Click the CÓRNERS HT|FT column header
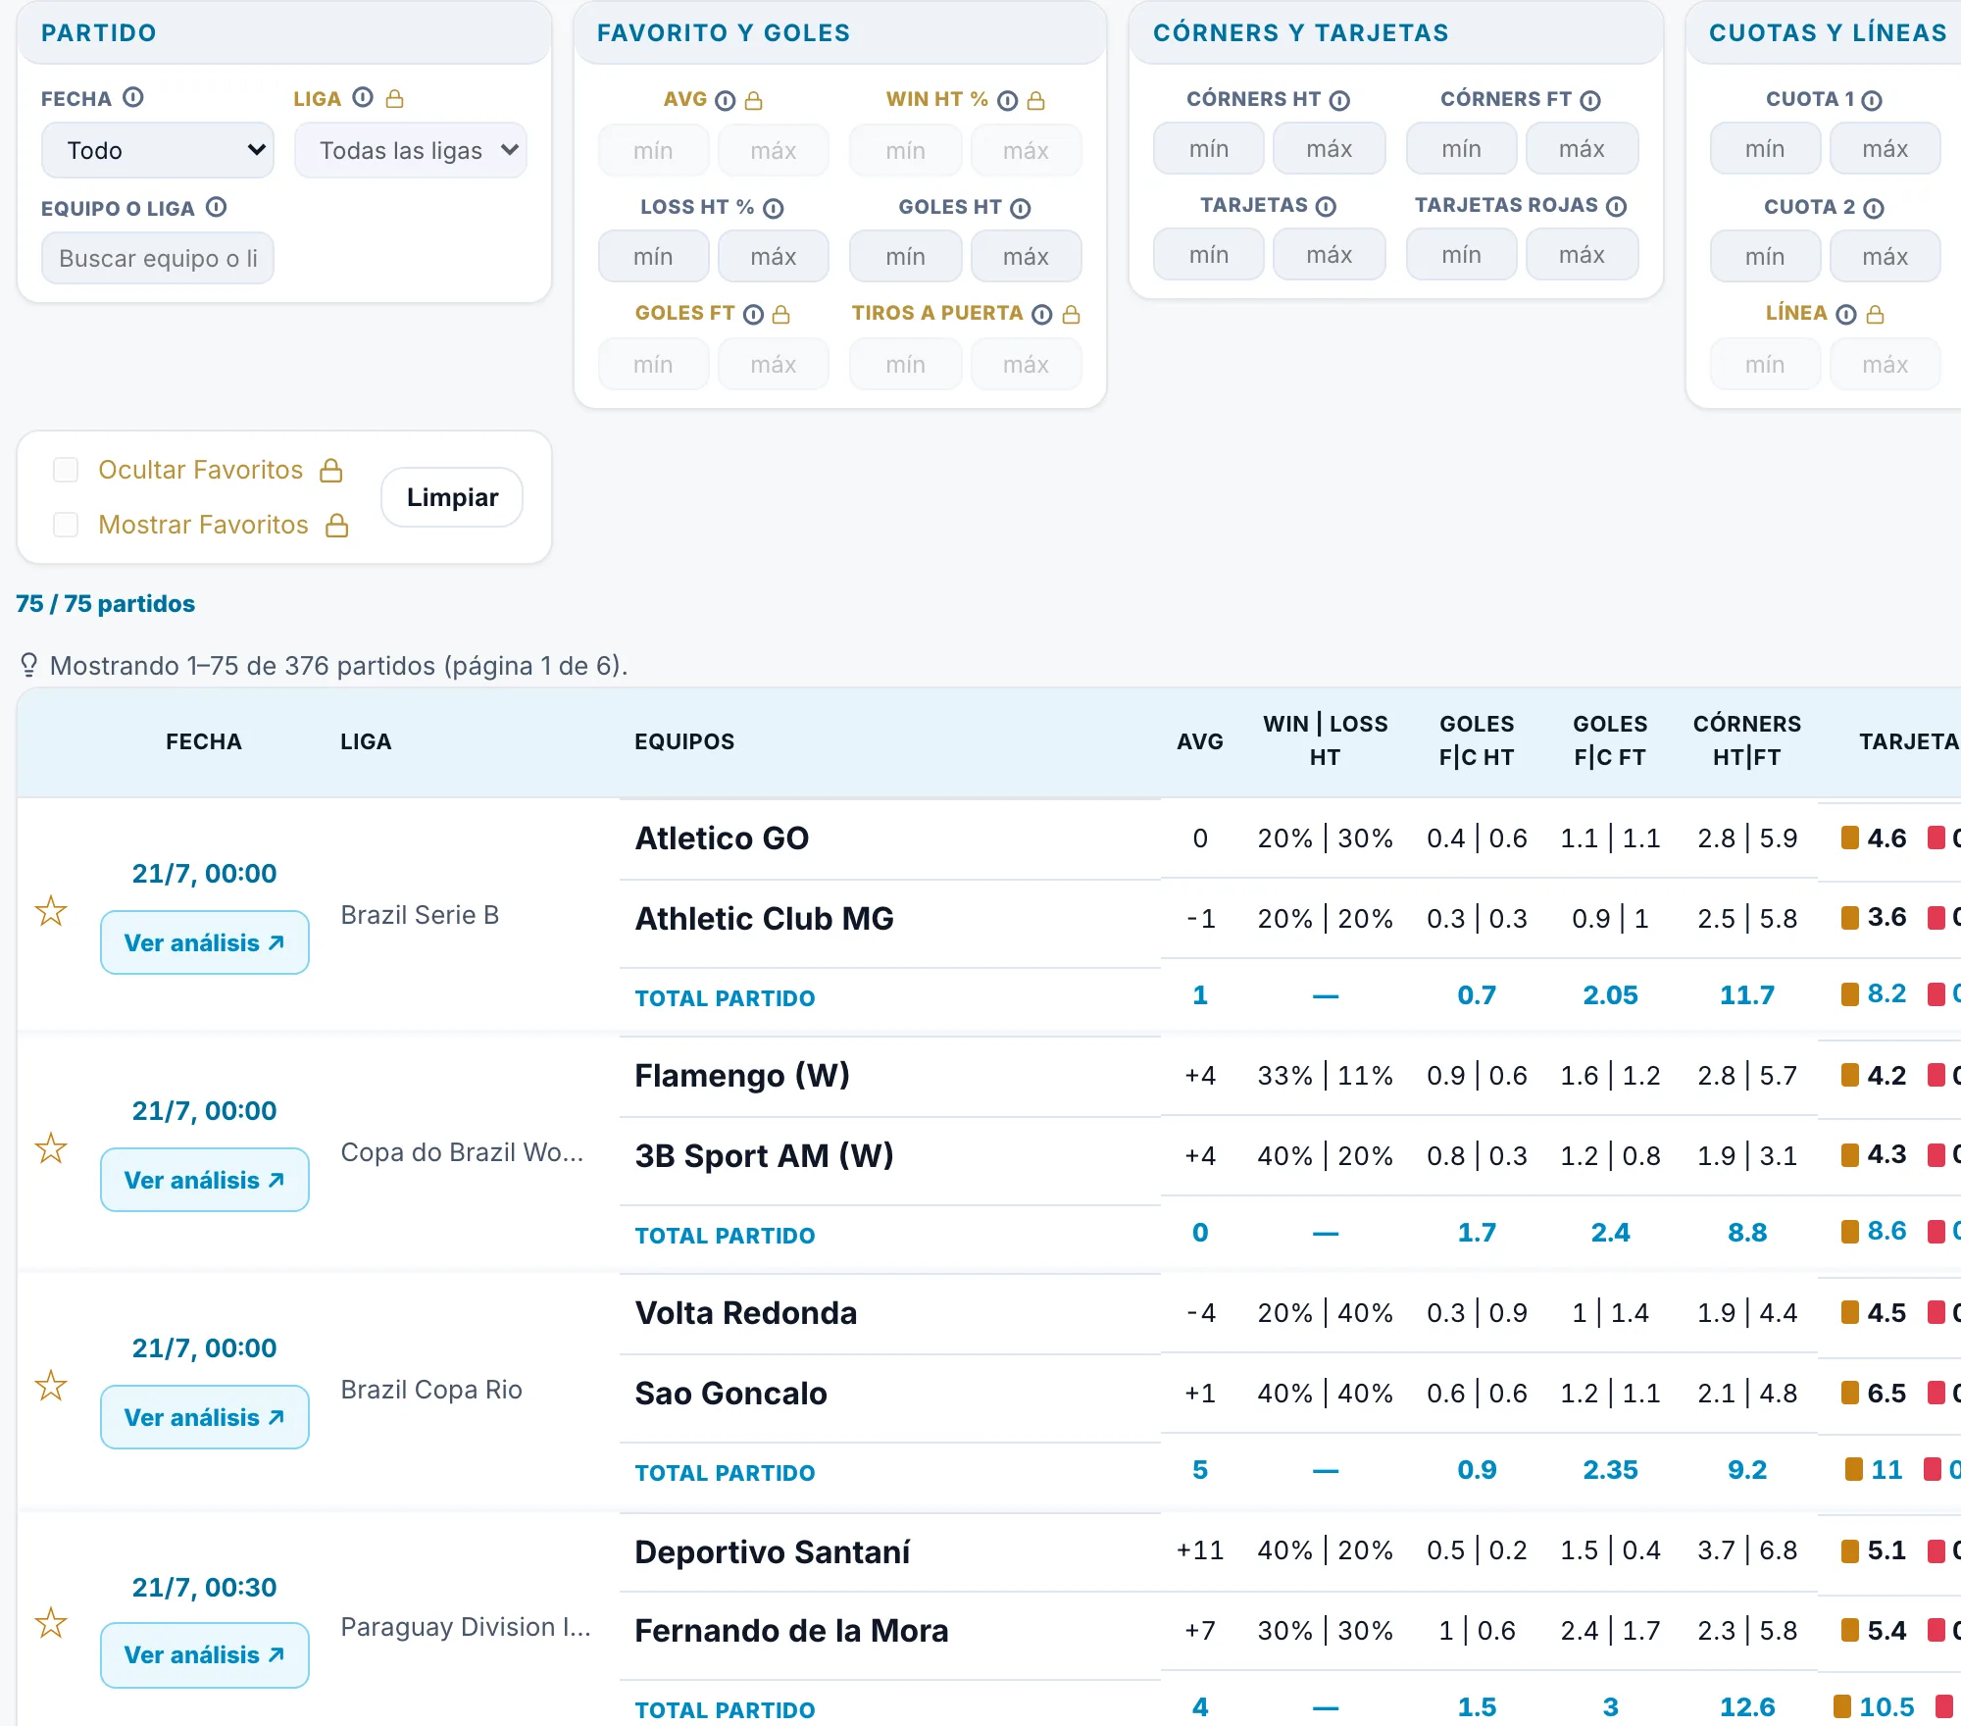 tap(1747, 740)
